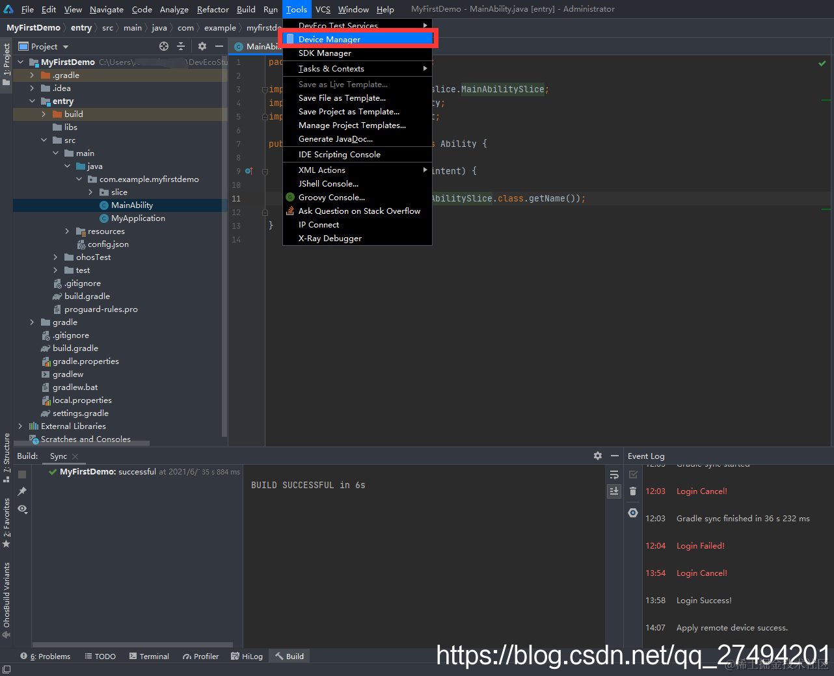Click stop build icon
The width and height of the screenshot is (834, 676).
pyautogui.click(x=22, y=474)
